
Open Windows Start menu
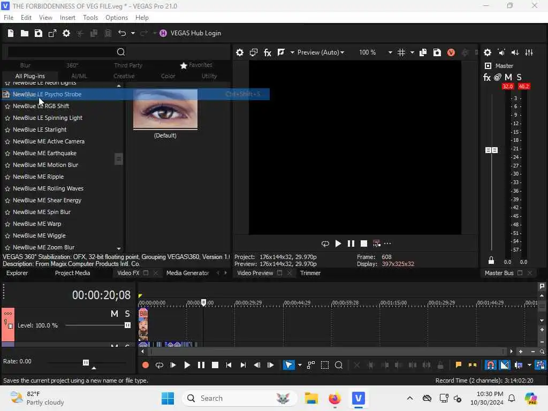168,398
